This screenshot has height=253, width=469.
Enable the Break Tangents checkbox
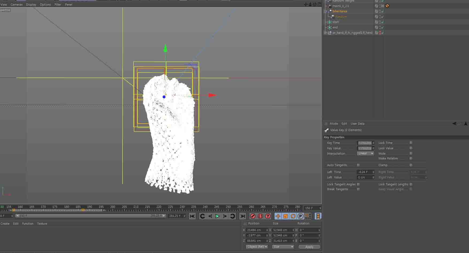[358, 189]
